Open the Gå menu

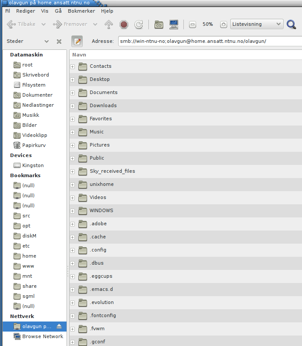(x=58, y=11)
